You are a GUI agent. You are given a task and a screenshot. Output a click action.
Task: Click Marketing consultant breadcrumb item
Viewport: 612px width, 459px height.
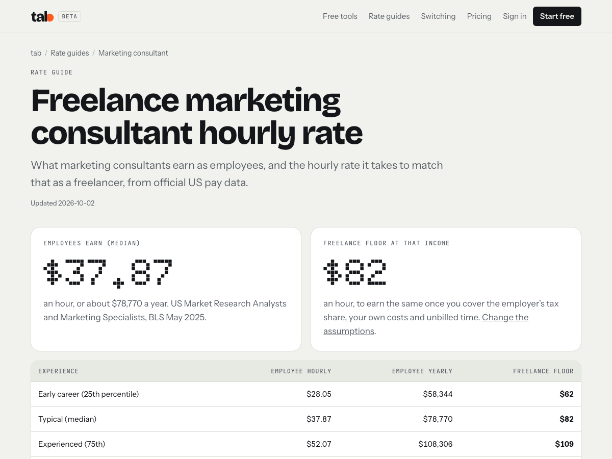click(x=133, y=53)
